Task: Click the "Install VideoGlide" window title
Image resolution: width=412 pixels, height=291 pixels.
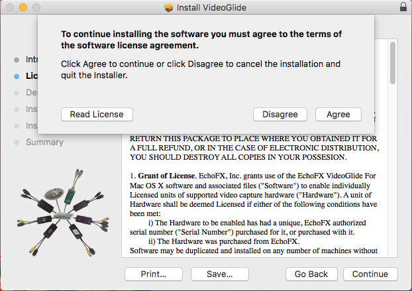Action: click(x=212, y=7)
